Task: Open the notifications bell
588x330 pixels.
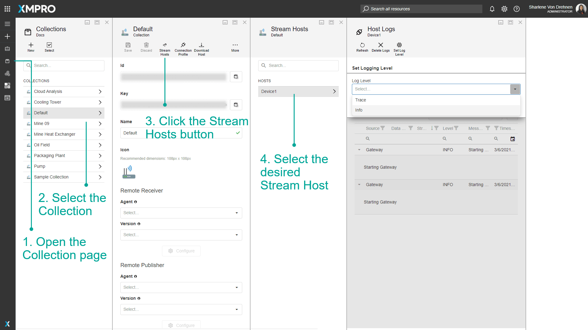Action: tap(492, 9)
